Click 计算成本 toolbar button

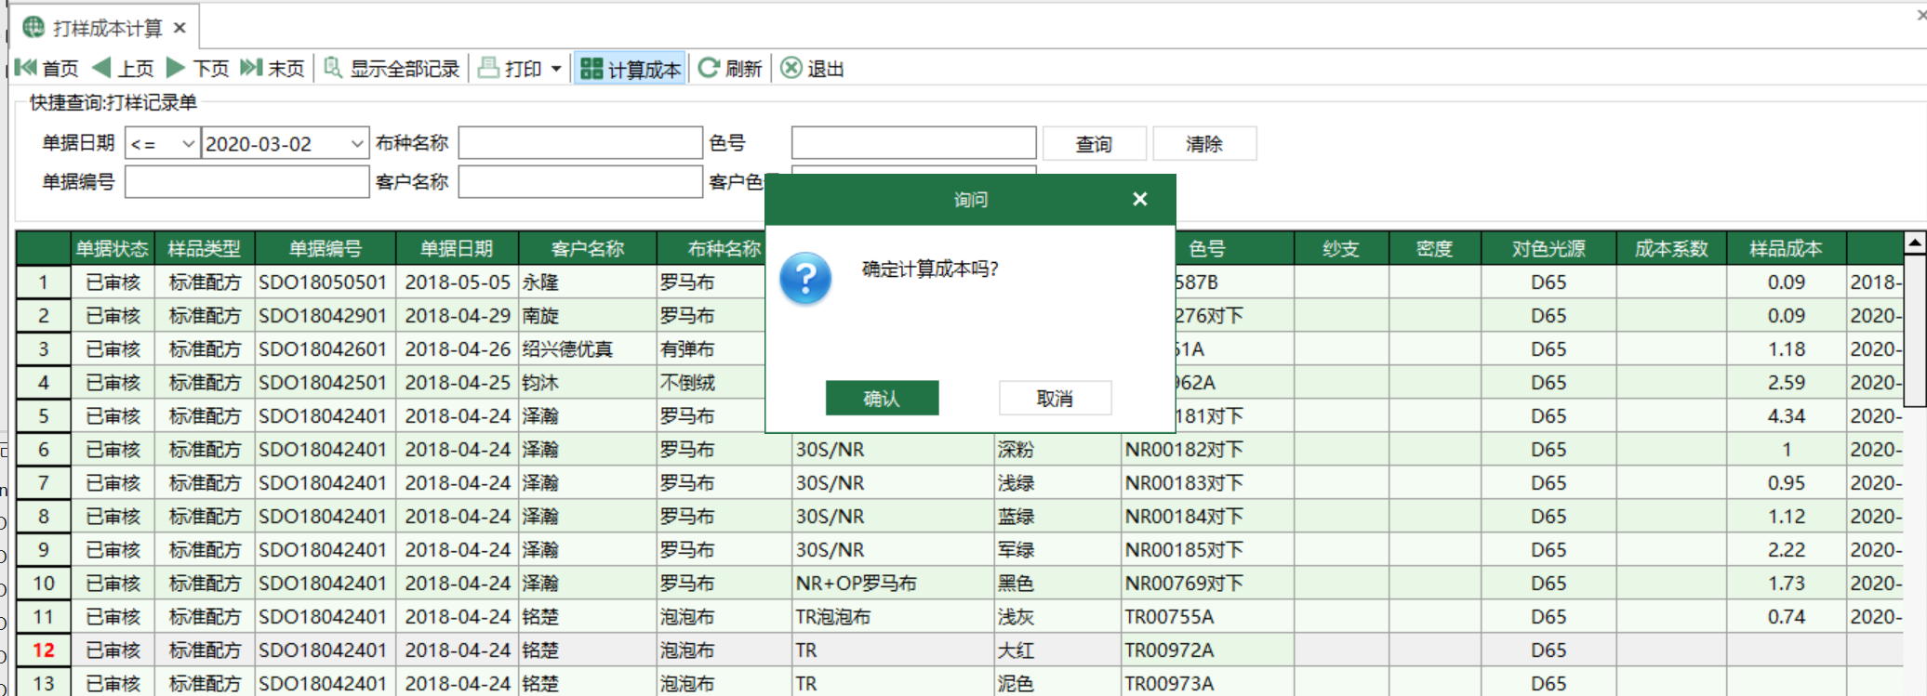pos(631,69)
